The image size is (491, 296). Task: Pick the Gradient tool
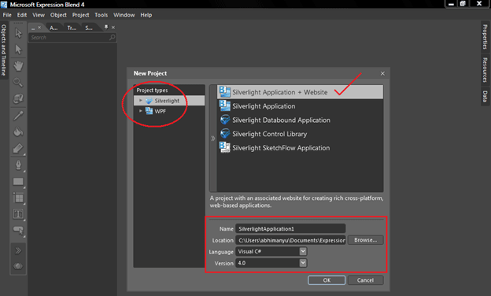point(18,148)
